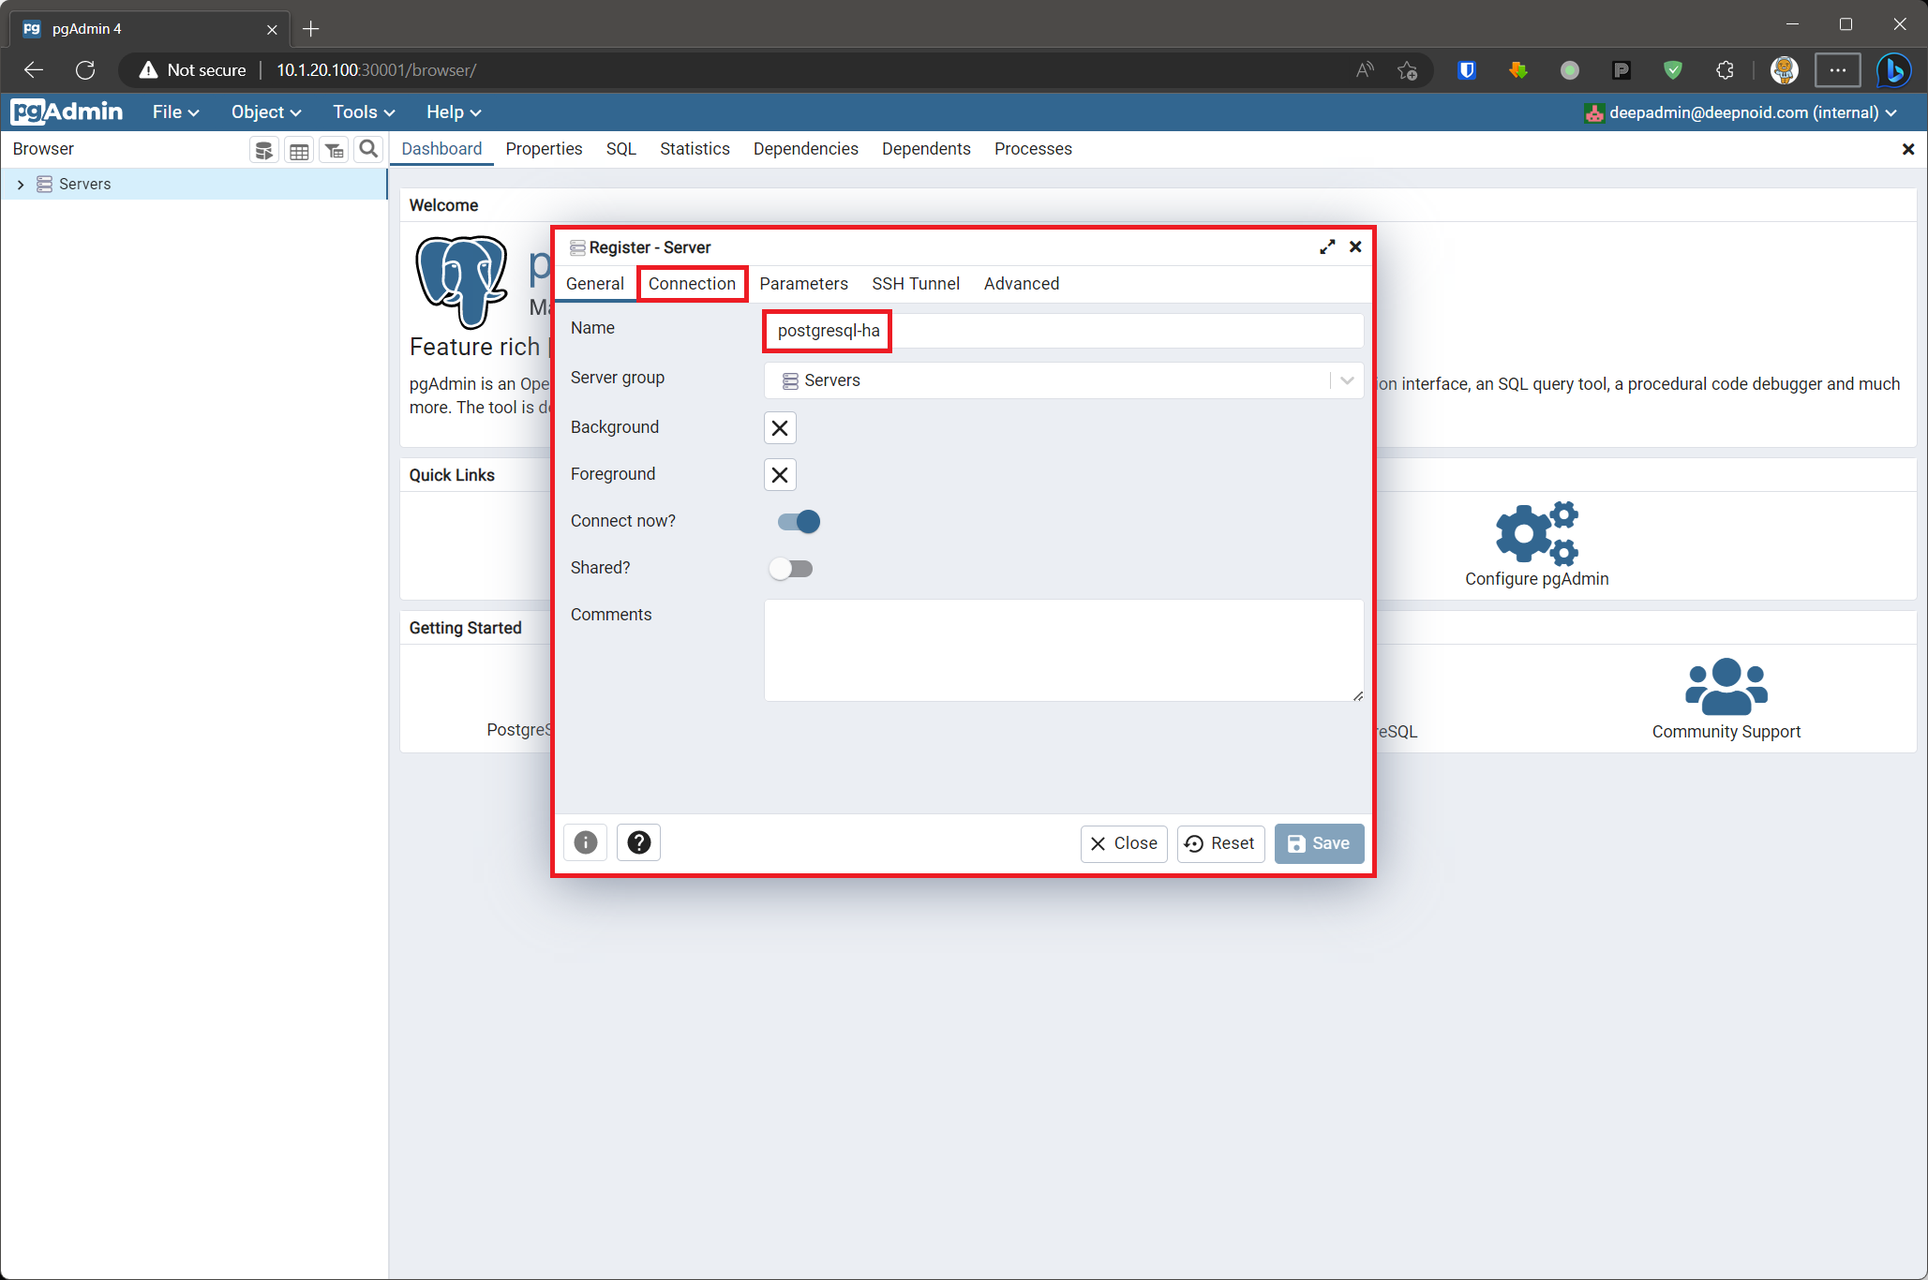Click the Read aloud icon in address bar

[x=1365, y=70]
